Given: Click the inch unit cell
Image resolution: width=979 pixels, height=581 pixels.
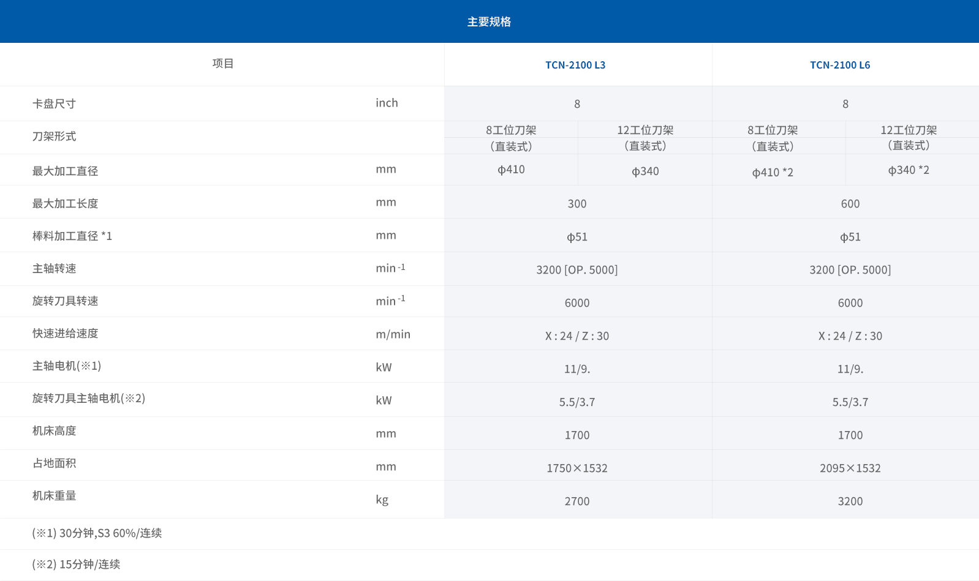Looking at the screenshot, I should coord(387,103).
